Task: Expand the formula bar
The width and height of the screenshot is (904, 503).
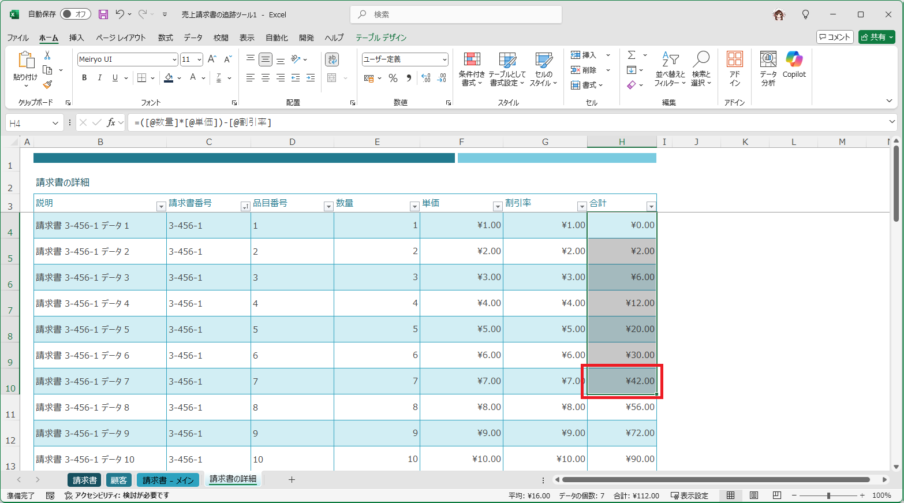Action: tap(892, 122)
